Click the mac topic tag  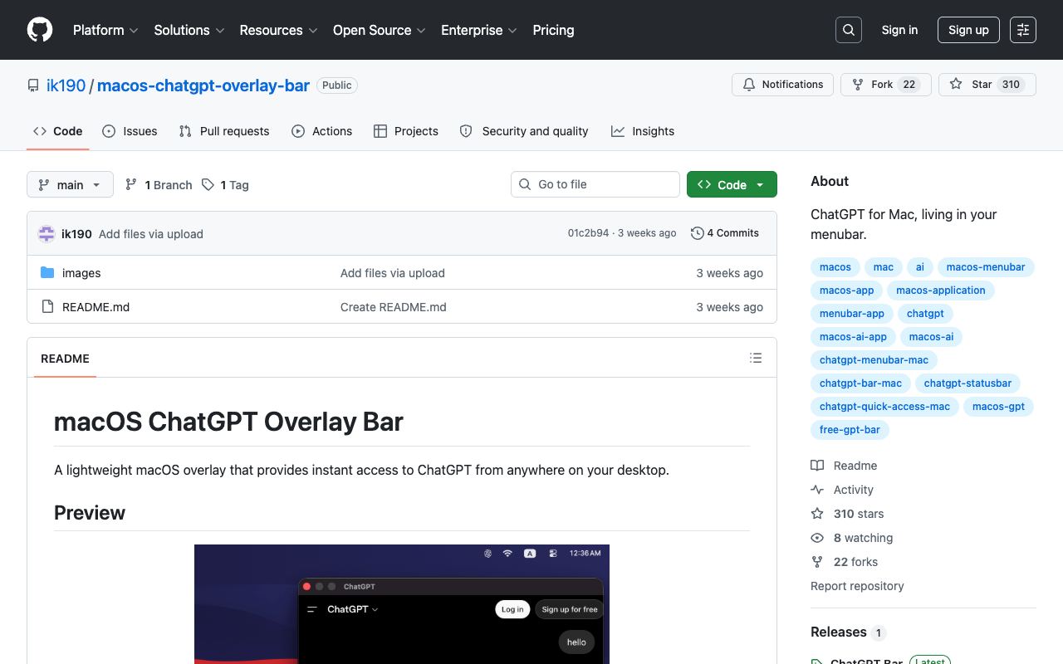[884, 267]
